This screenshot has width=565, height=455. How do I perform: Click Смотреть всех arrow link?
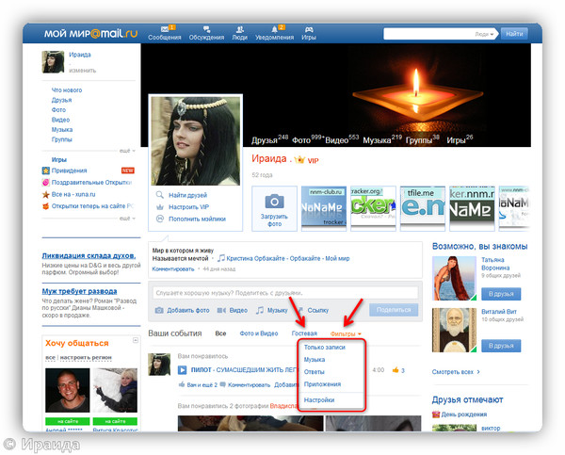[456, 372]
